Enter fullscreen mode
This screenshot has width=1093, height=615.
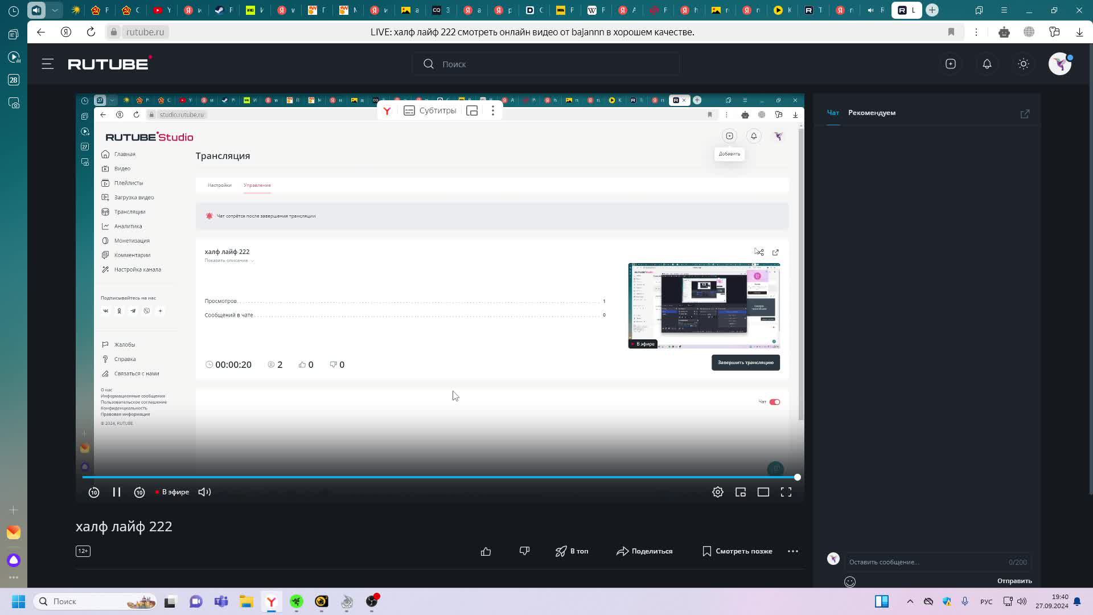pyautogui.click(x=786, y=492)
